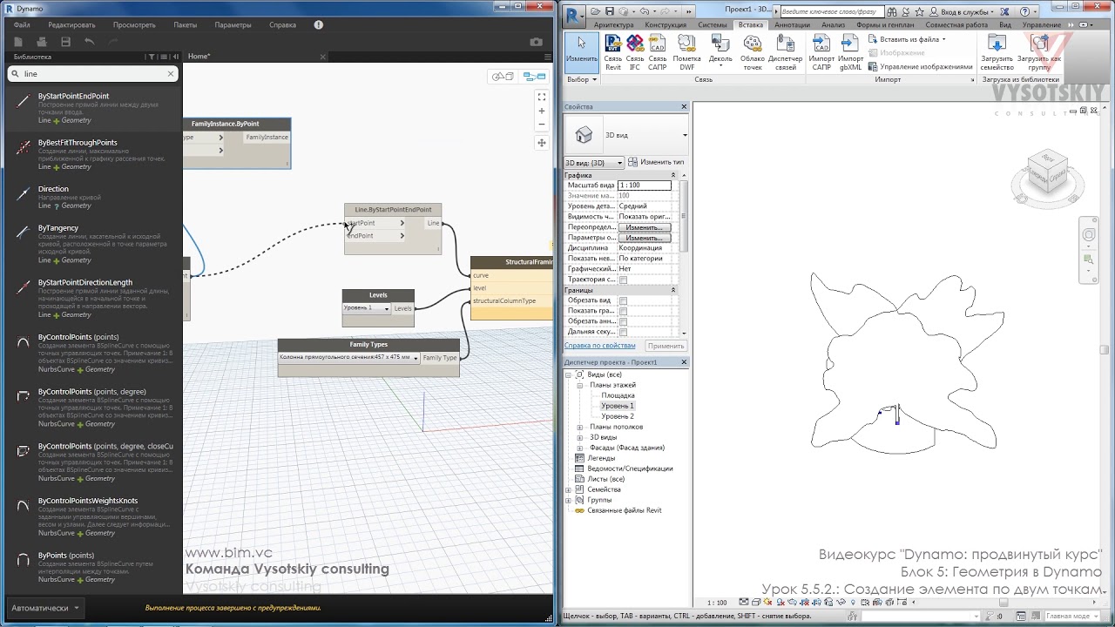Viewport: 1115px width, 627px height.
Task: Click Dynamo's camera export image icon
Action: coord(536,42)
